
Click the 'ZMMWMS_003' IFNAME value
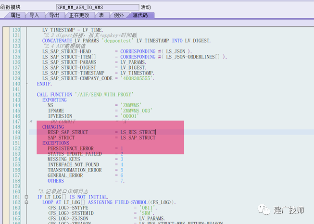[x=137, y=111]
